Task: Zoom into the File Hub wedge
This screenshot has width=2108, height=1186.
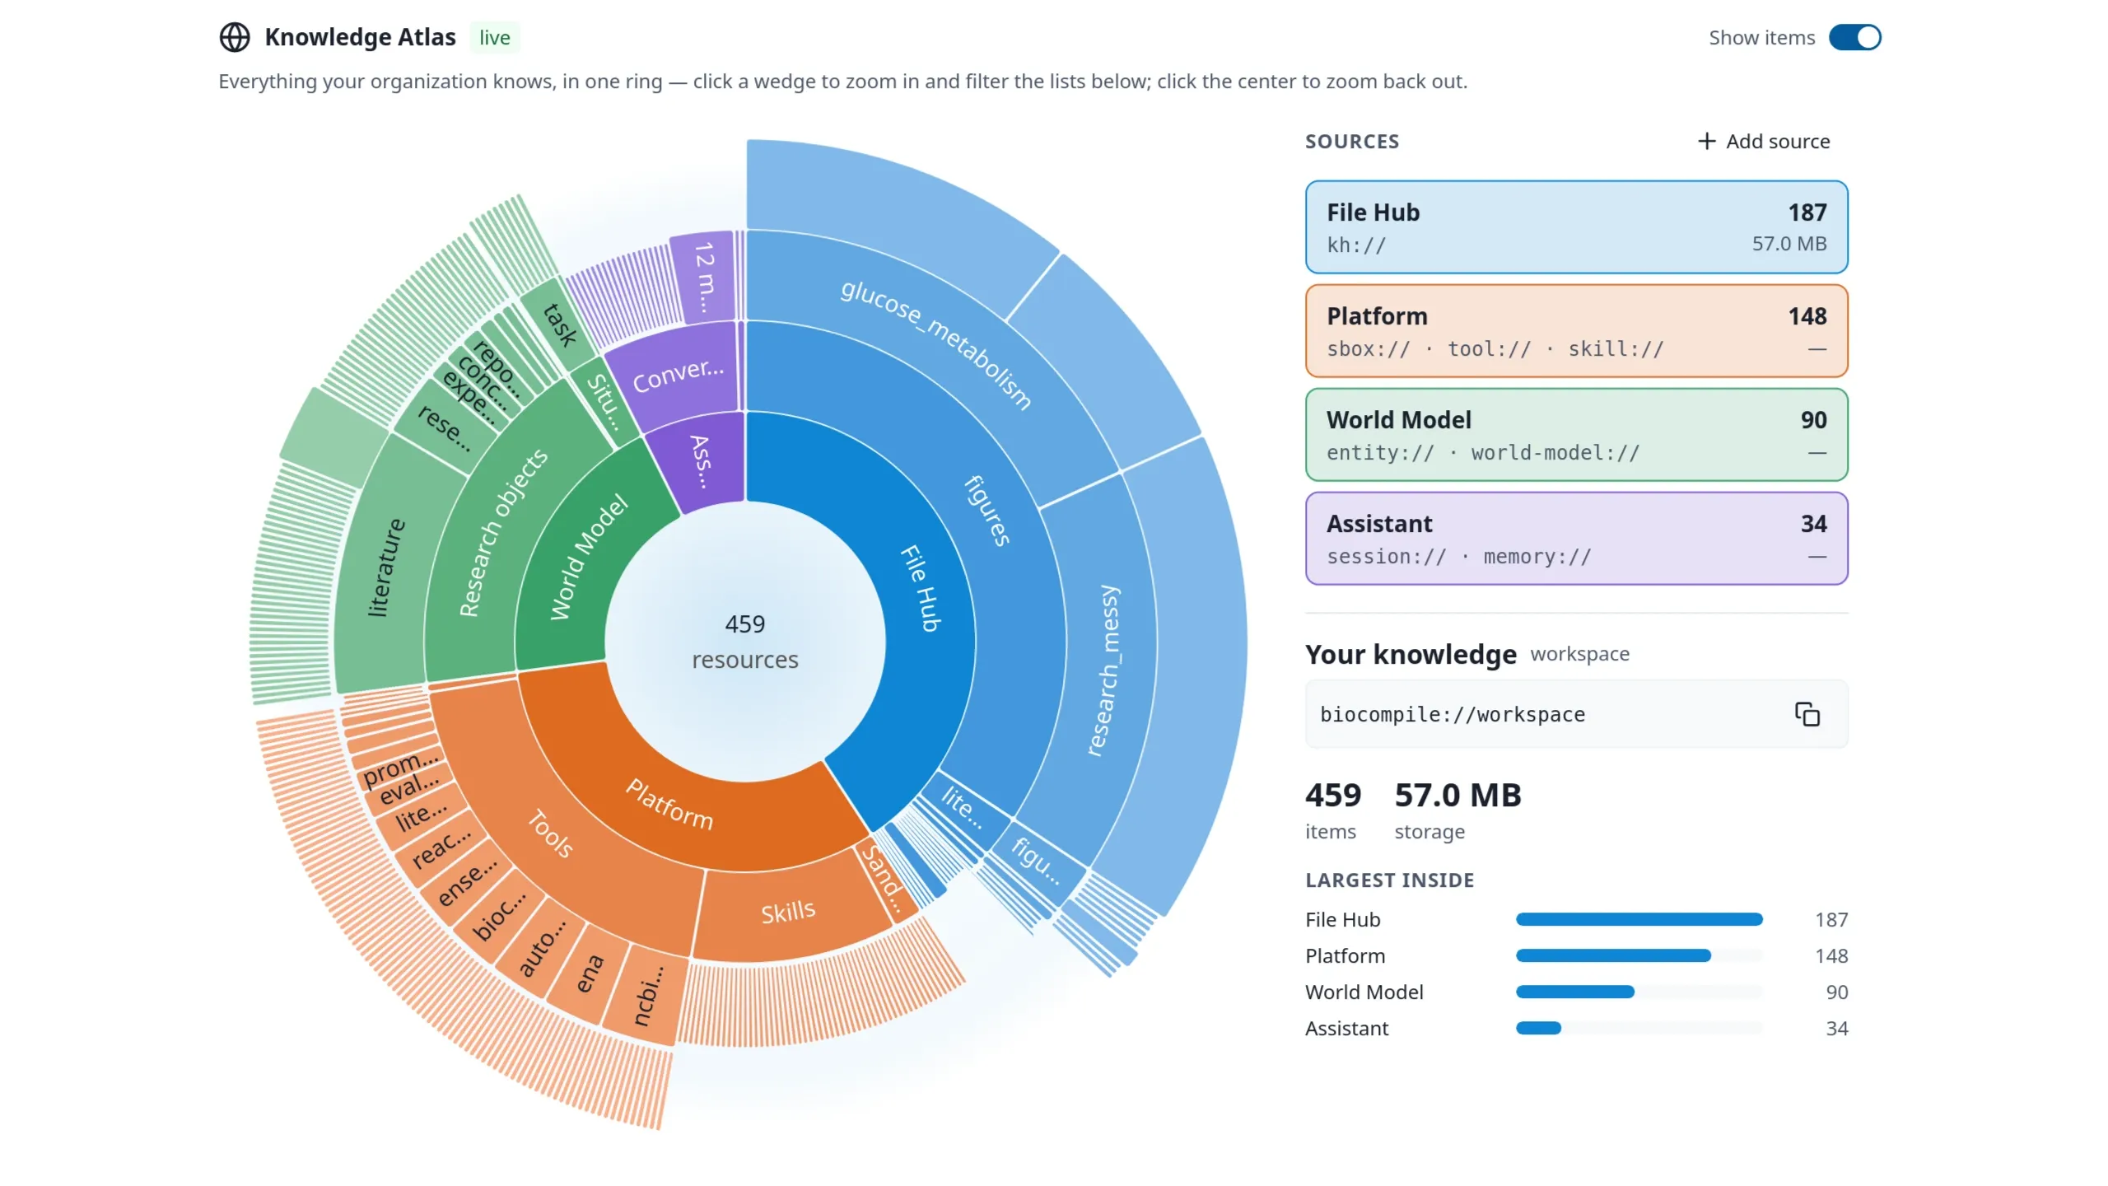Action: click(x=922, y=589)
